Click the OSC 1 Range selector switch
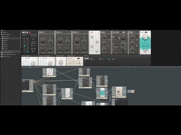Image resolution: width=181 pixels, height=135 pixels. pyautogui.click(x=43, y=49)
